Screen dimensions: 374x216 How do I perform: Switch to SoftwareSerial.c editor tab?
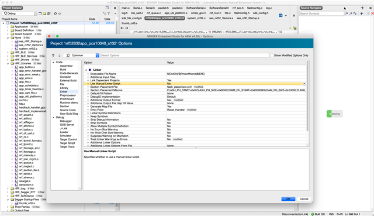tap(196, 8)
